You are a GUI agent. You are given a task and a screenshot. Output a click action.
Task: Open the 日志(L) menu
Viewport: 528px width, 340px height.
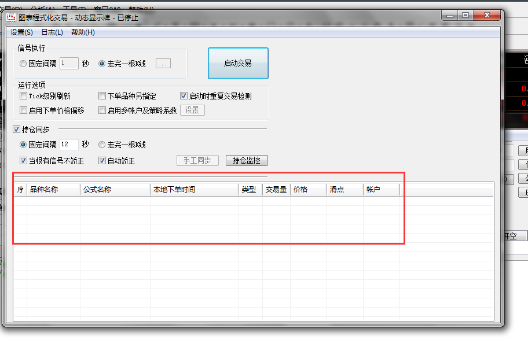pyautogui.click(x=52, y=32)
